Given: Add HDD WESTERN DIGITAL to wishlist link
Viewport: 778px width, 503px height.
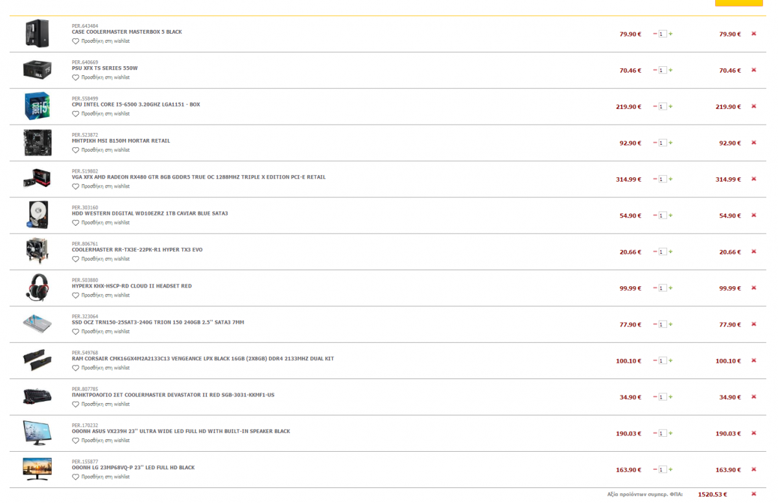Looking at the screenshot, I should click(x=106, y=223).
